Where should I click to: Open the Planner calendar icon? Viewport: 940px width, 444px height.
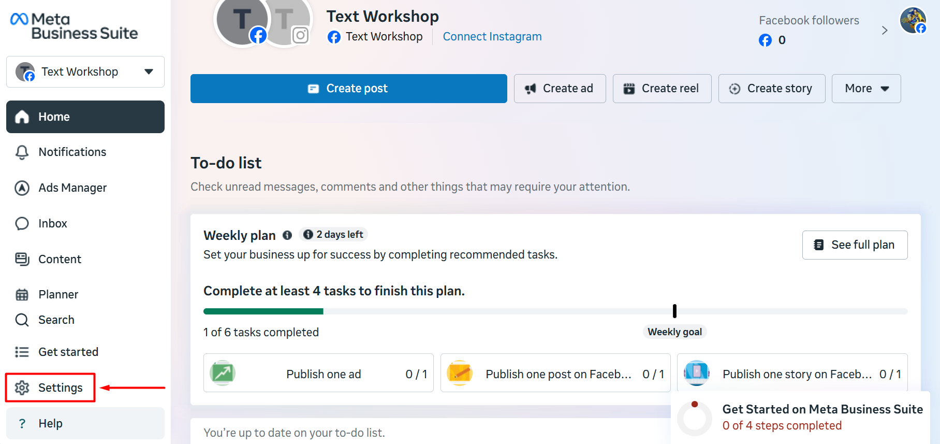(x=22, y=295)
